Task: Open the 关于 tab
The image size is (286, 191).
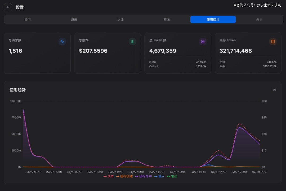Action: point(259,19)
